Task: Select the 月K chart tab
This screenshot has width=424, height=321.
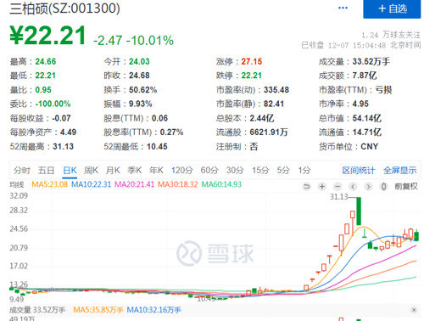Action: tap(113, 171)
